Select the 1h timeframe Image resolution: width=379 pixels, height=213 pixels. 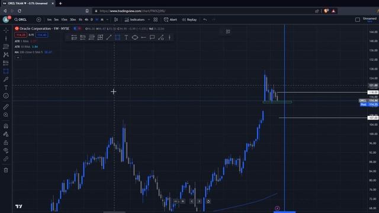point(81,20)
